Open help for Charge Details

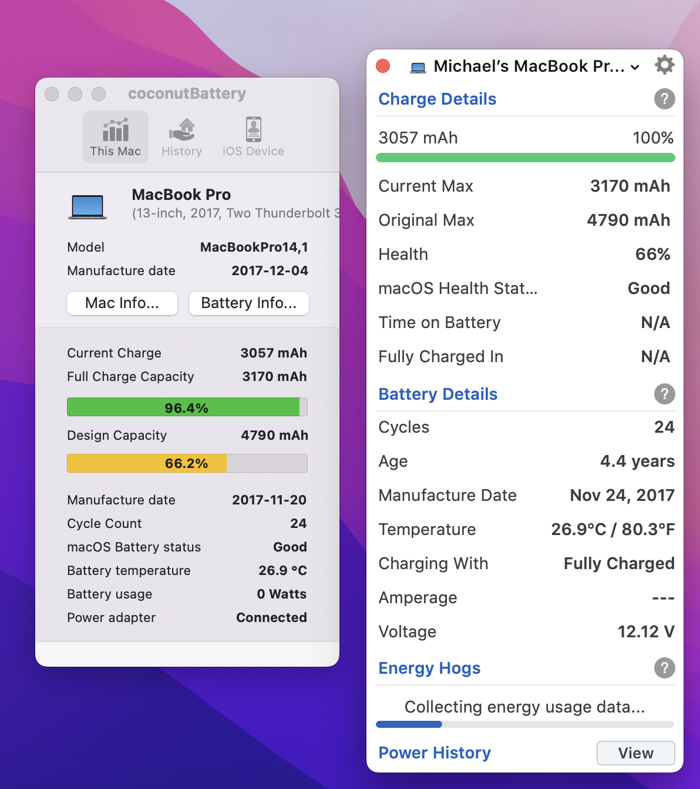(664, 99)
